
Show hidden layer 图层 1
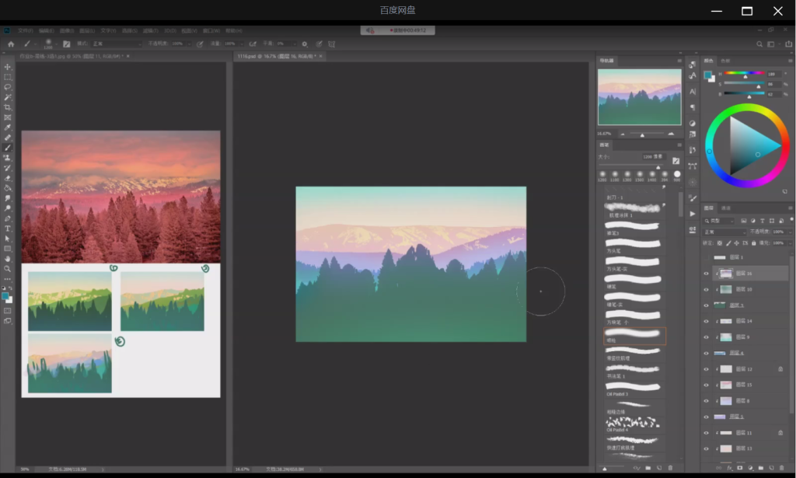(x=707, y=257)
